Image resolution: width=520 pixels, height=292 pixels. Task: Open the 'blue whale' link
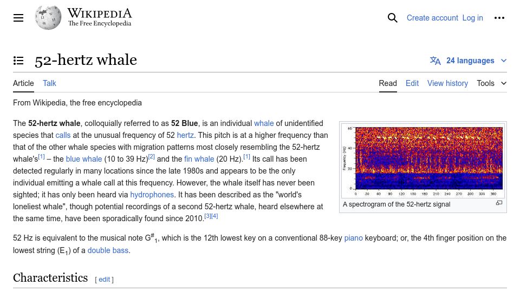[84, 159]
